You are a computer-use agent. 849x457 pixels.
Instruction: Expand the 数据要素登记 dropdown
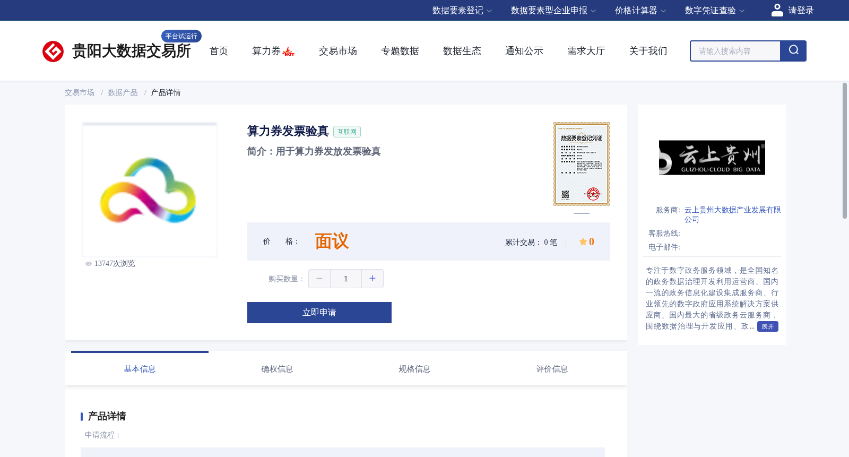(462, 11)
